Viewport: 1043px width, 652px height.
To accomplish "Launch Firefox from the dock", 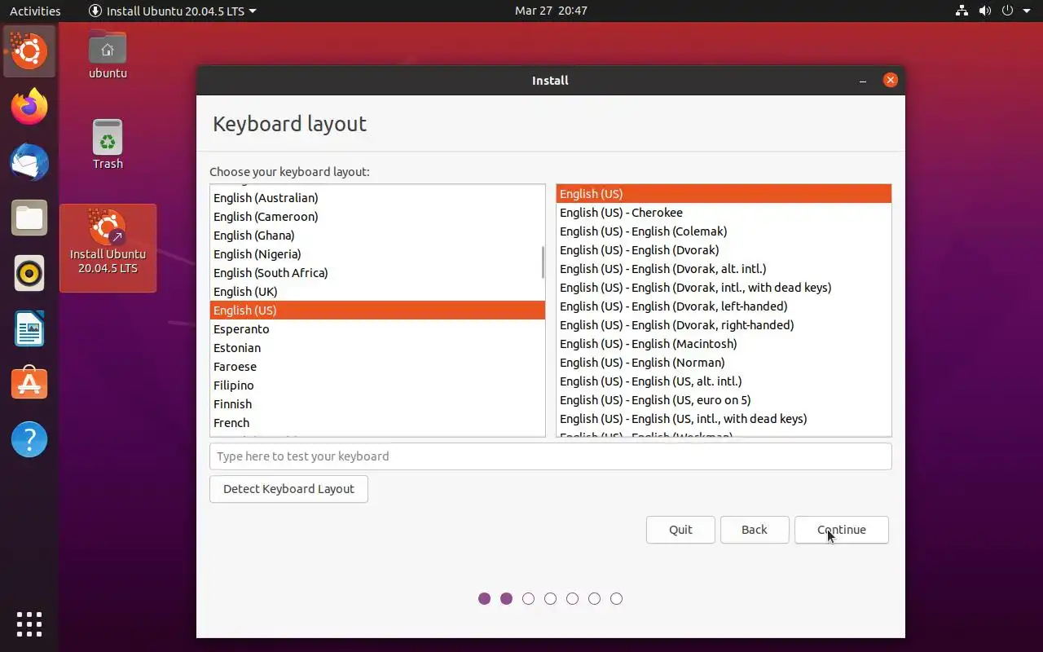I will point(29,107).
